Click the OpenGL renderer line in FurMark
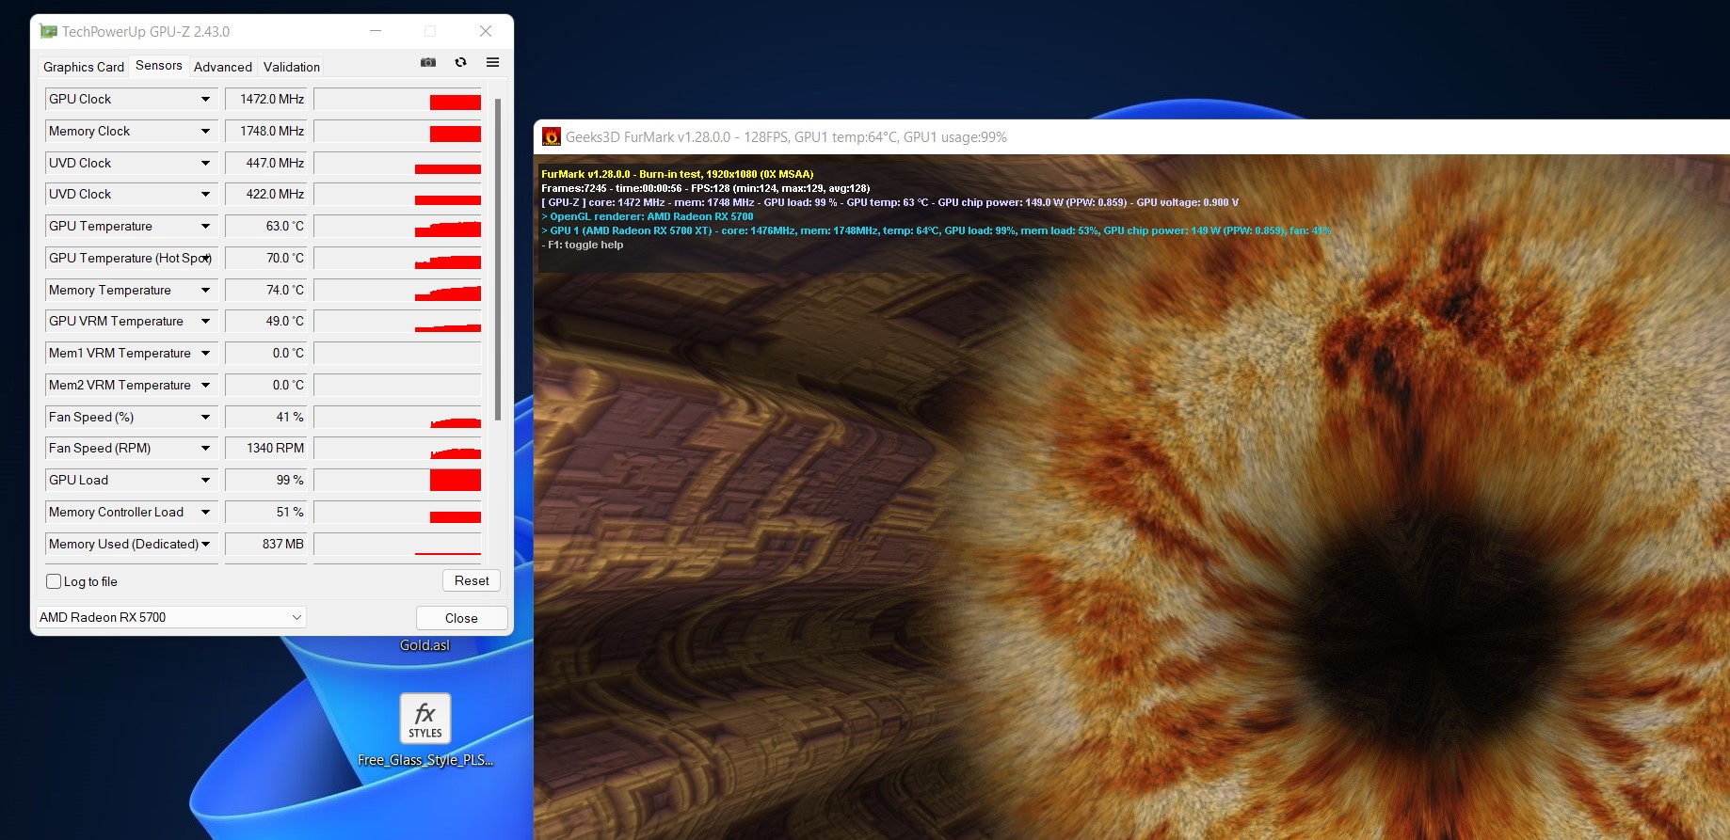 [648, 216]
